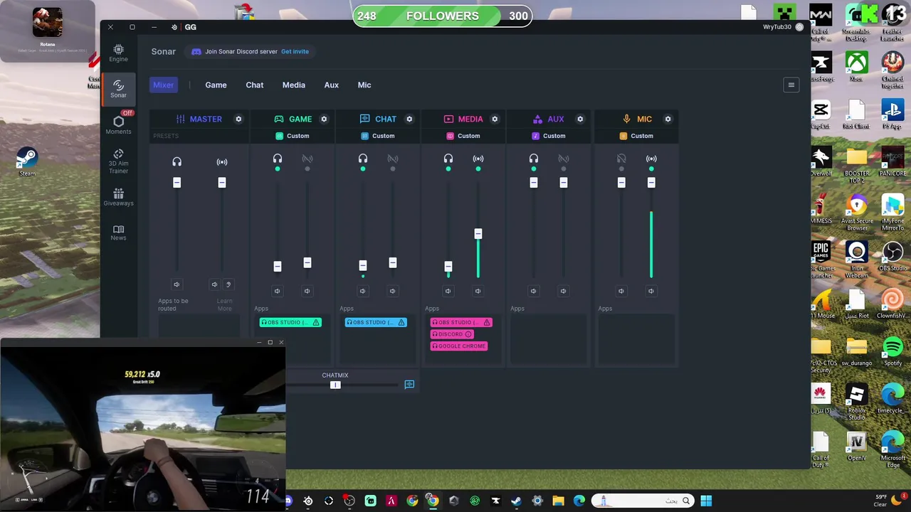Click the Get invite Discord link
Screen dimensions: 911x512
(295, 51)
